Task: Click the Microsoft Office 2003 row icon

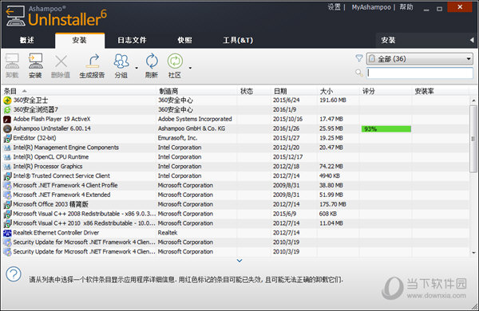Action: [x=7, y=204]
